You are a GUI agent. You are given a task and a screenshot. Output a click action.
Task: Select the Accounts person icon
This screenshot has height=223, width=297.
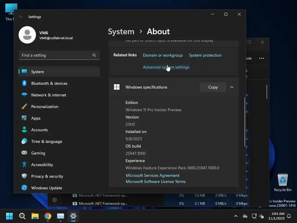(24, 130)
